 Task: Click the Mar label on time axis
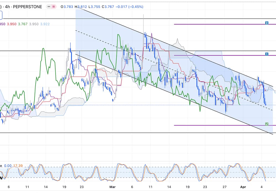coord(113,187)
